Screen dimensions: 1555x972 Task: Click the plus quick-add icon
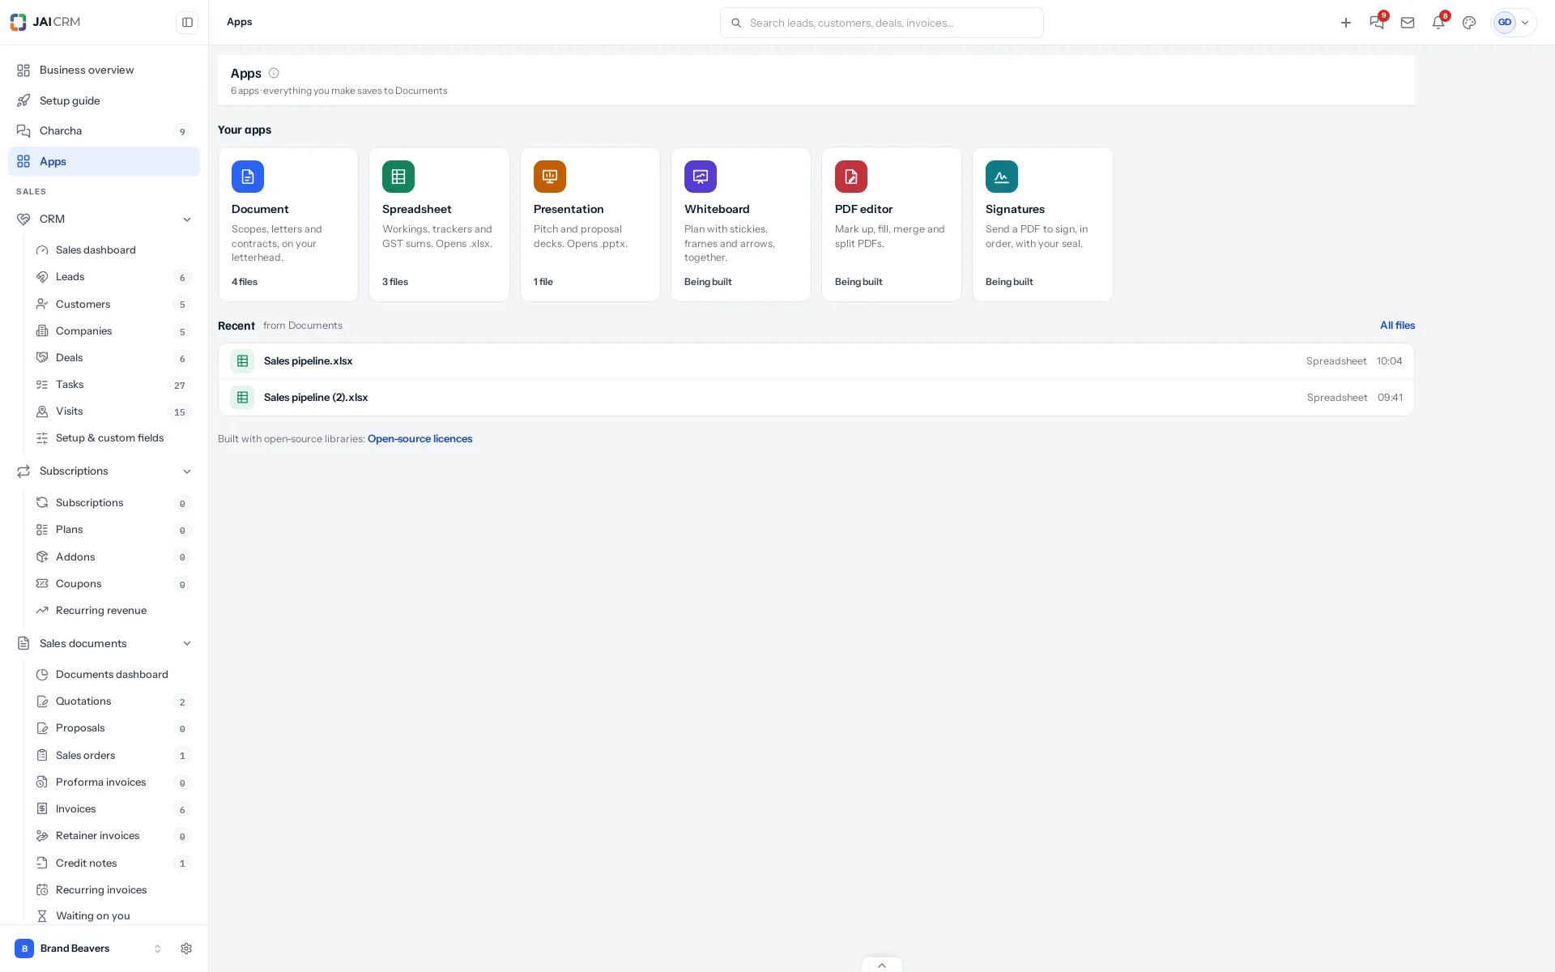(x=1346, y=23)
